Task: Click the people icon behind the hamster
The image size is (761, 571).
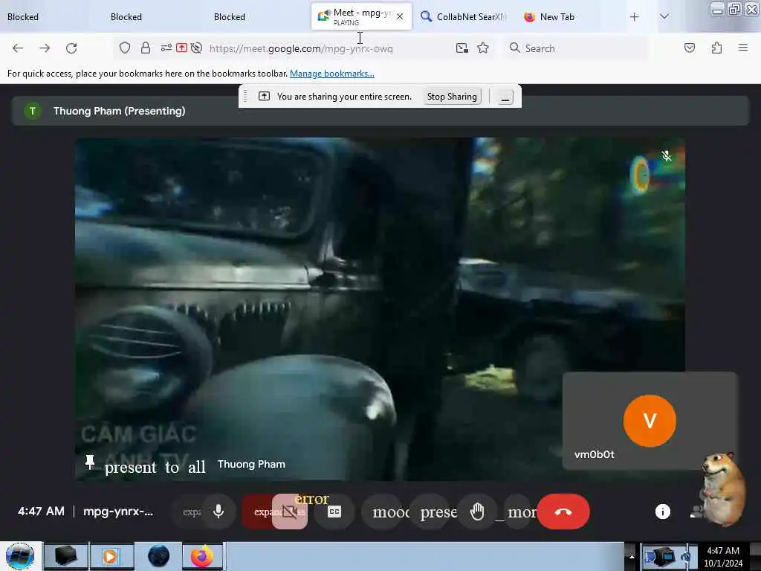Action: [696, 512]
